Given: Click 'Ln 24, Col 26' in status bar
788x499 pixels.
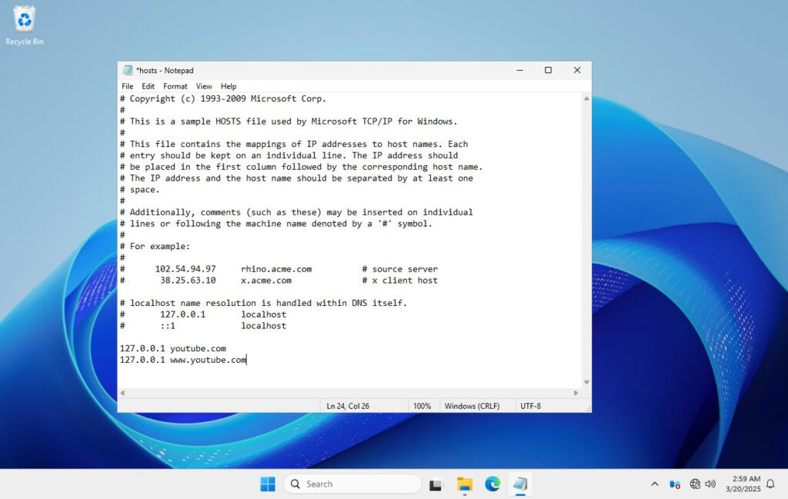Looking at the screenshot, I should pos(348,406).
